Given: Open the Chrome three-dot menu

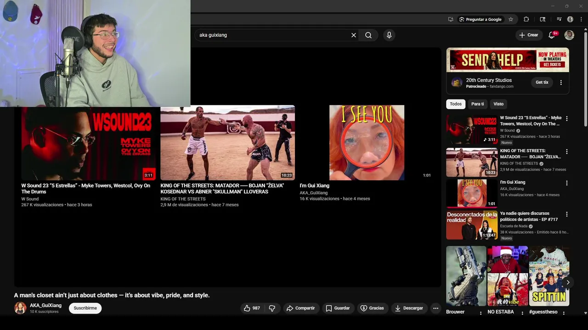Looking at the screenshot, I should 581,19.
